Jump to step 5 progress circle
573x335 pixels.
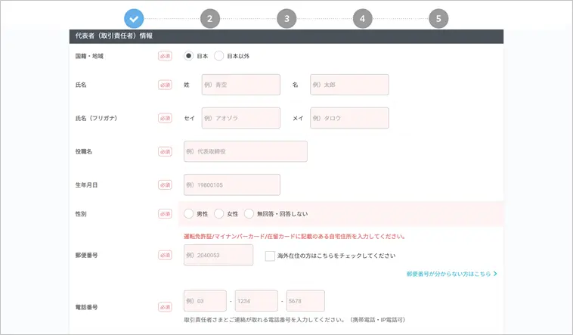point(438,19)
